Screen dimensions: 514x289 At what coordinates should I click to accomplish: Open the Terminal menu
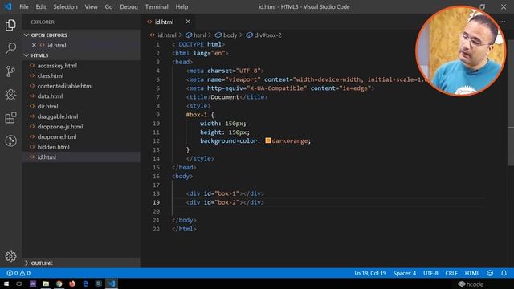pos(157,6)
